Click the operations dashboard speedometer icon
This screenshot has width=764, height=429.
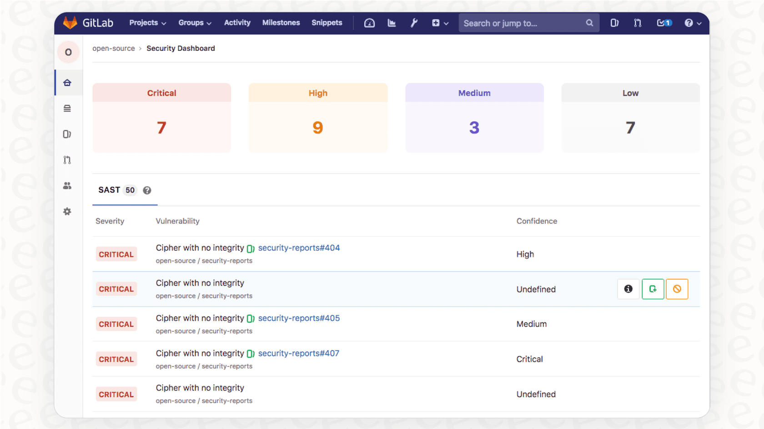click(369, 23)
